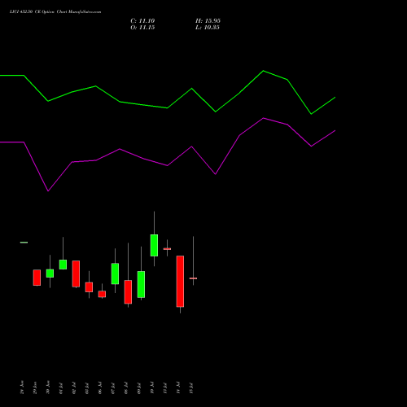Screen dimensions: 407x407
Task: Select the low value 'L: 10.35'
Action: (208, 28)
